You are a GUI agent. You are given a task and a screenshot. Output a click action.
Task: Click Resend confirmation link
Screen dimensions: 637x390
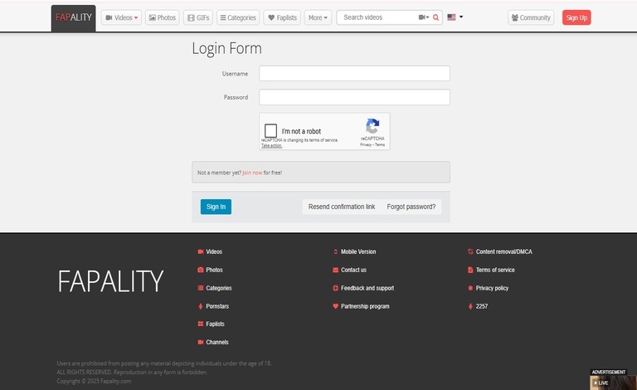(x=342, y=207)
